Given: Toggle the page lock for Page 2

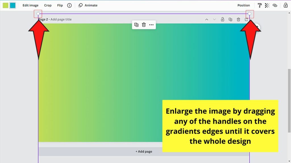Looking at the screenshot, I should pyautogui.click(x=223, y=19).
